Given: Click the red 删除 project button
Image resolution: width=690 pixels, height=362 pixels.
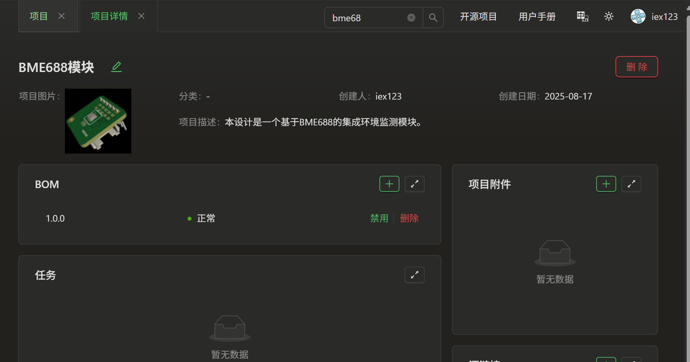Looking at the screenshot, I should pos(636,67).
